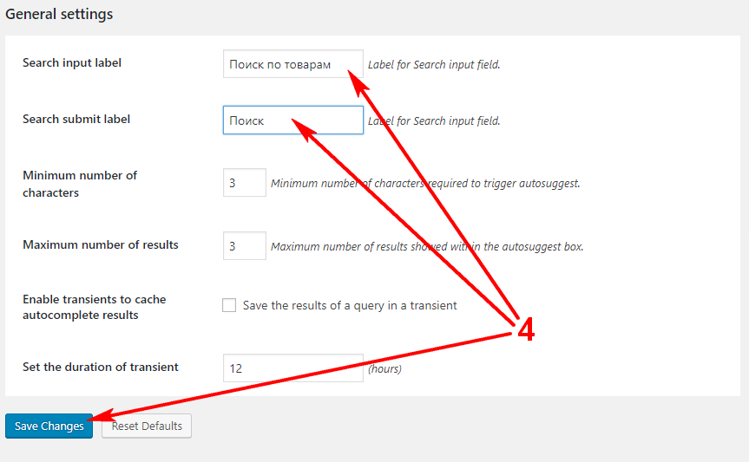The image size is (749, 462).
Task: Click 'Save the results of a query in a transient' label
Action: pos(350,305)
